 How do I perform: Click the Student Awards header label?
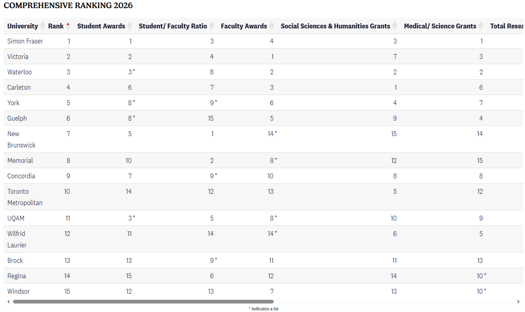(x=101, y=26)
